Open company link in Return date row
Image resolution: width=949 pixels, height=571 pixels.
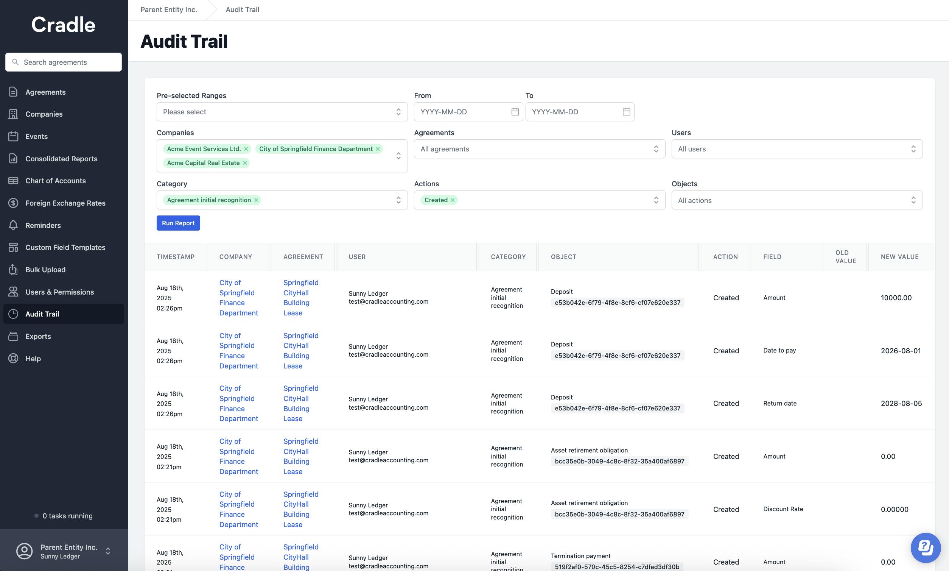[x=238, y=403]
